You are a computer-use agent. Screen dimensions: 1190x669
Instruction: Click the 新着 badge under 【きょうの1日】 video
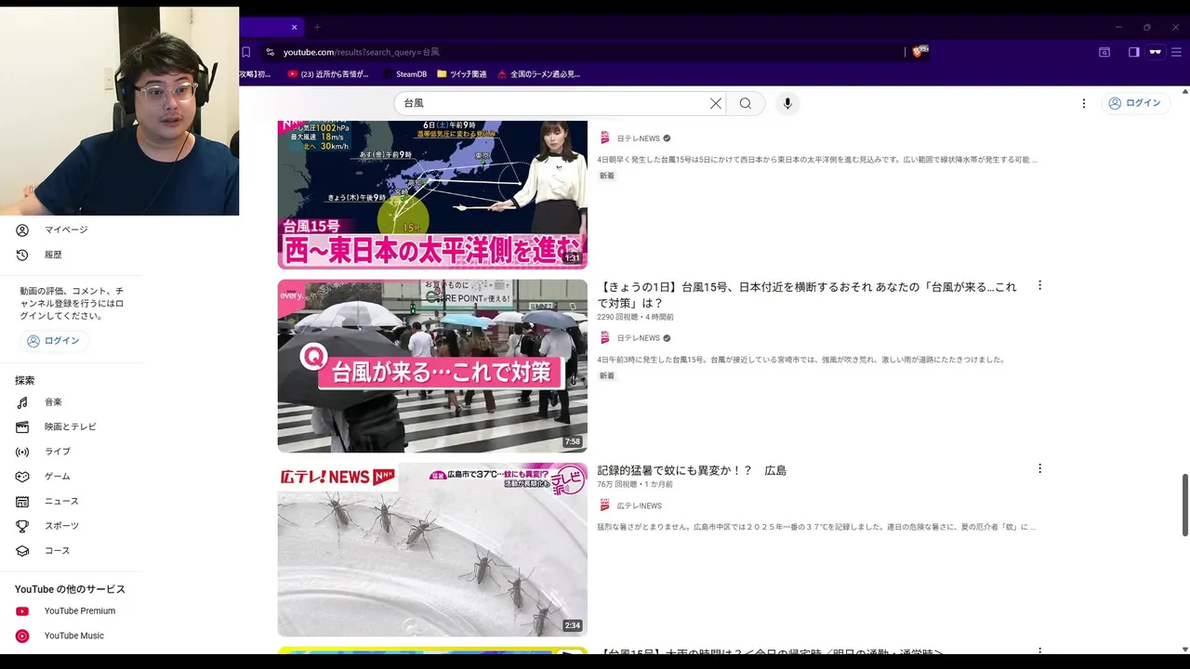pyautogui.click(x=607, y=375)
